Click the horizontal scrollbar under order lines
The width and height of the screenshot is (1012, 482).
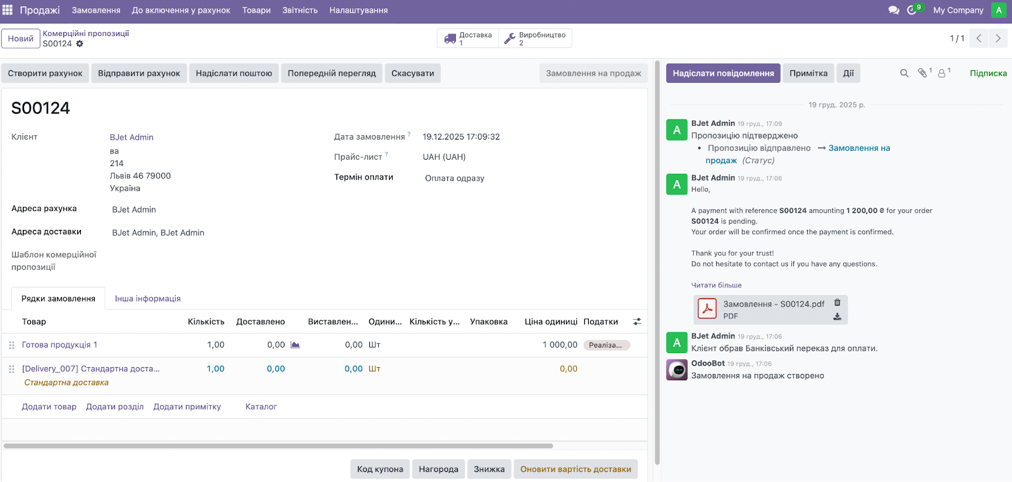point(278,446)
